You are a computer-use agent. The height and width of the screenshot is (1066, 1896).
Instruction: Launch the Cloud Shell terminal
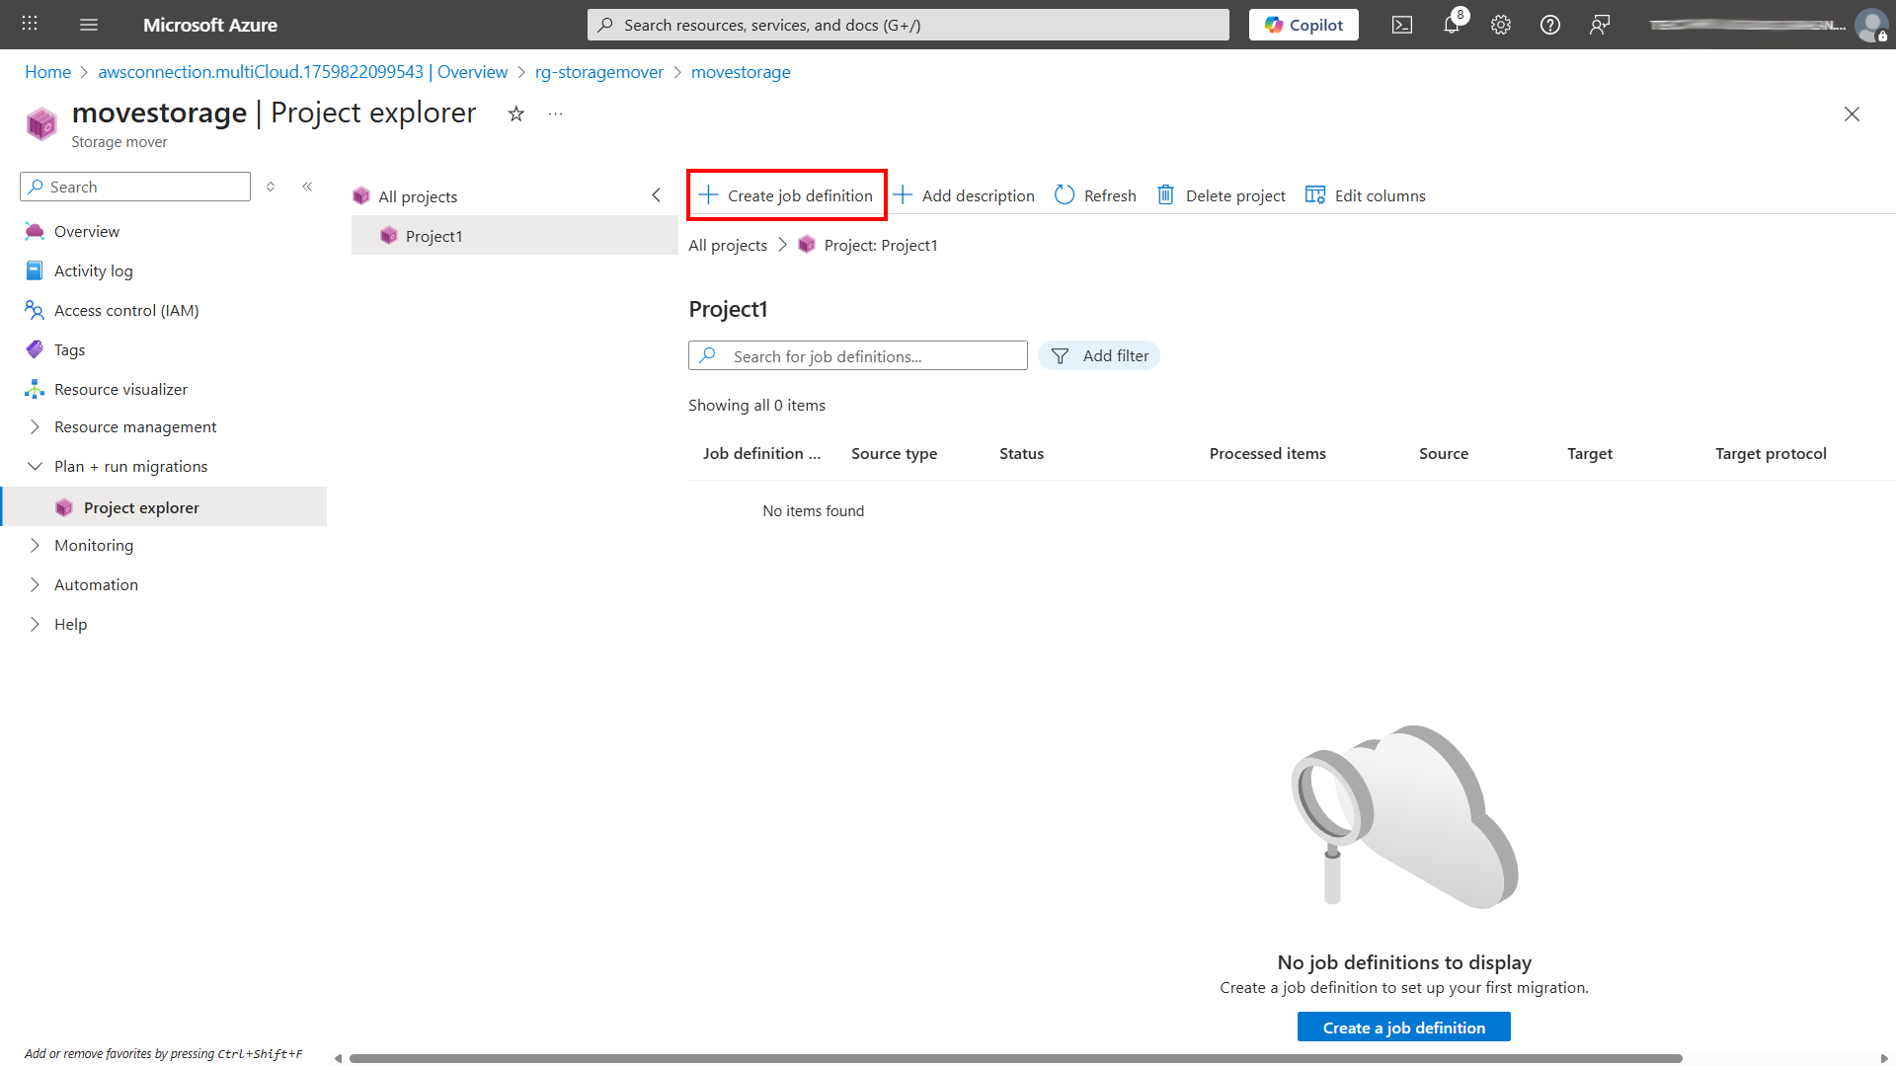tap(1401, 25)
